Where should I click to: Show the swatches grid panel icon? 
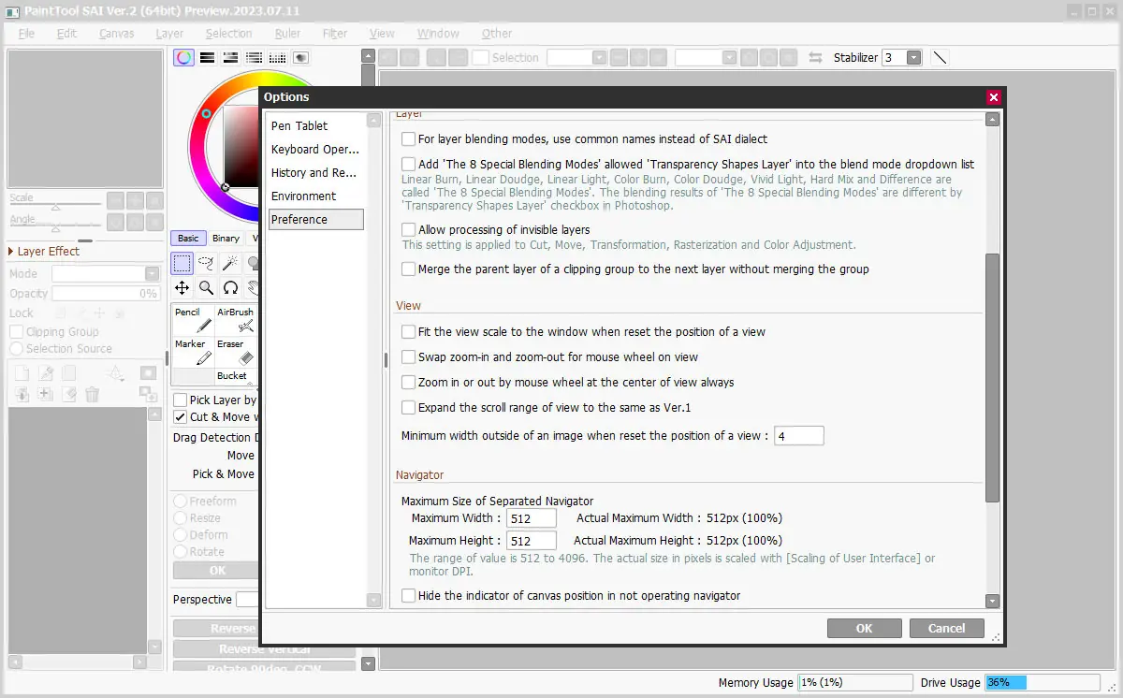pos(277,58)
